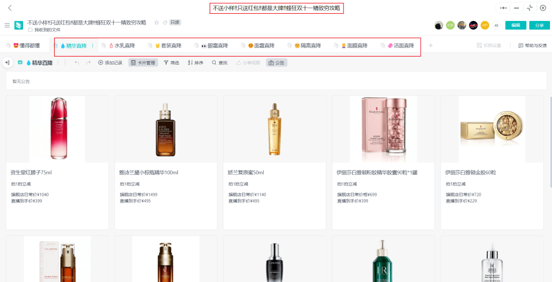Viewport: 552px width, 282px height.
Task: Open the hamburger sidebar menu
Action: pyautogui.click(x=7, y=25)
